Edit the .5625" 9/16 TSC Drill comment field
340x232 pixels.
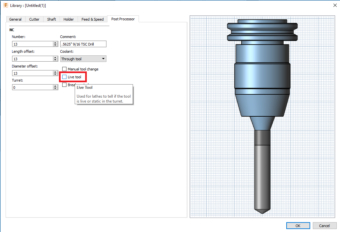[83, 44]
